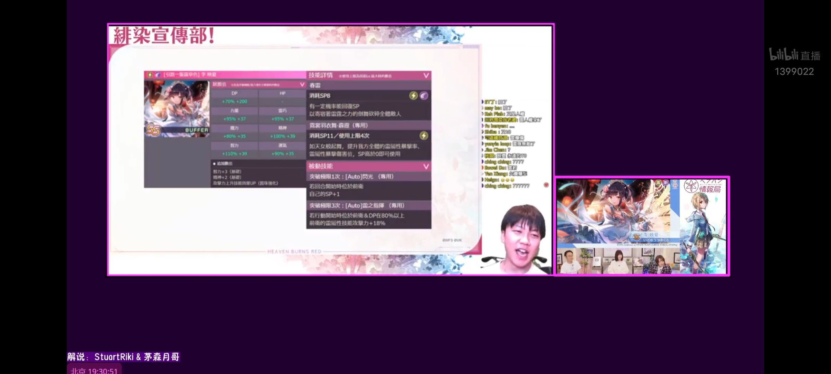Screen dimensions: 831x374
Task: Click the 斬 weapon-type badge on the illustration
Action: coord(666,182)
